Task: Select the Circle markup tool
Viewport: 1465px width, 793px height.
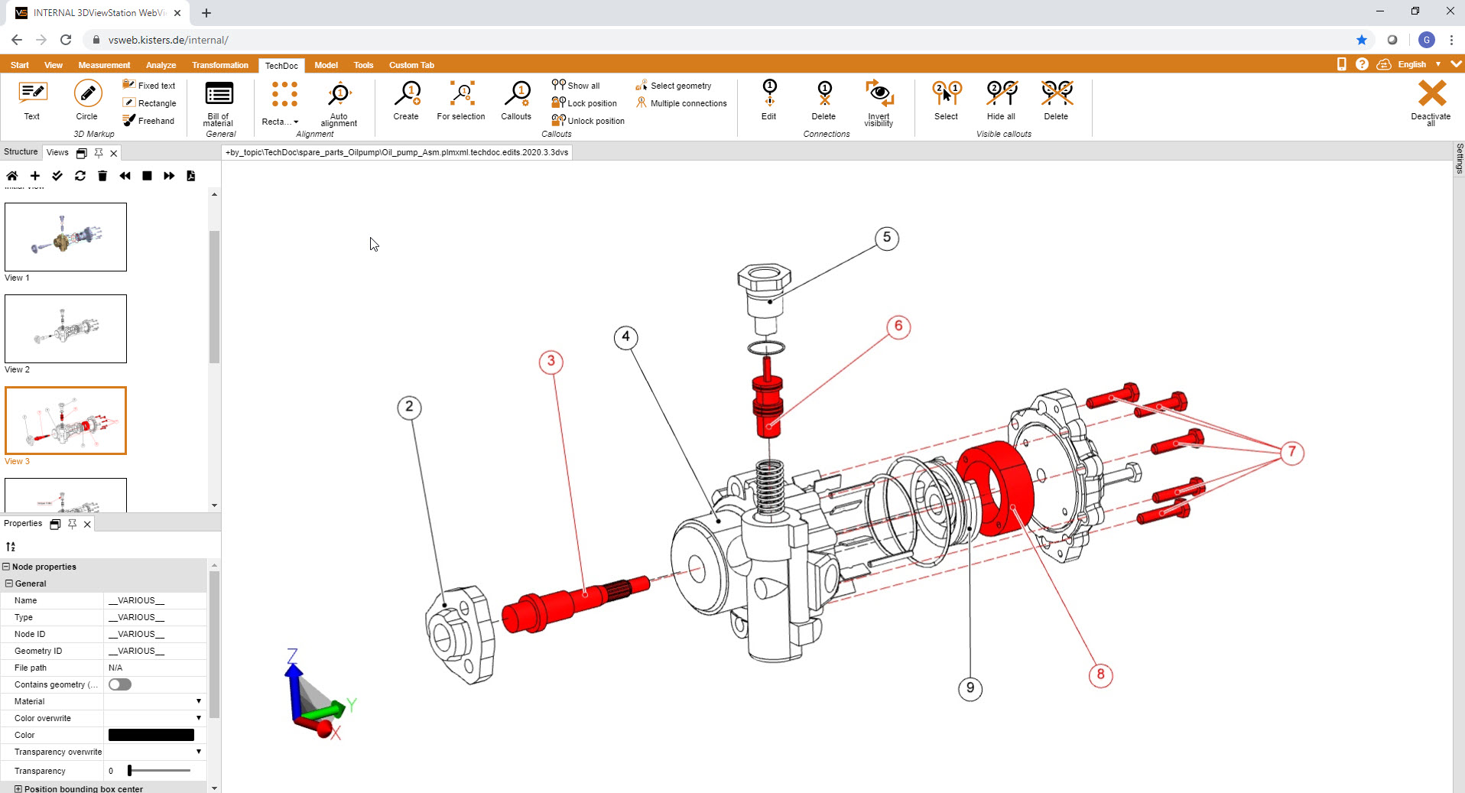Action: point(87,100)
